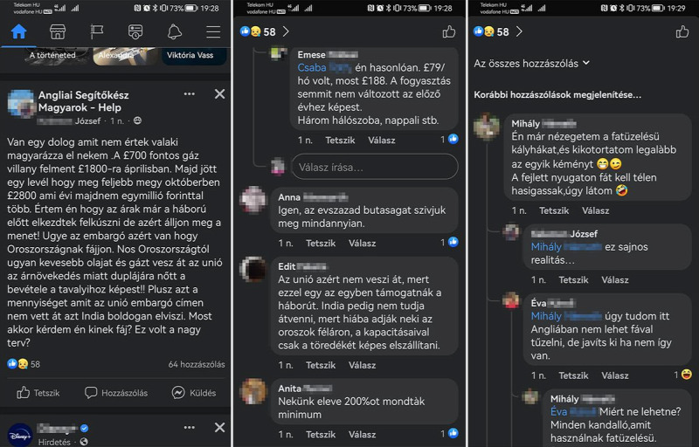
Task: Open the Angliai Segítőkész post options ellipsis
Action: 190,94
